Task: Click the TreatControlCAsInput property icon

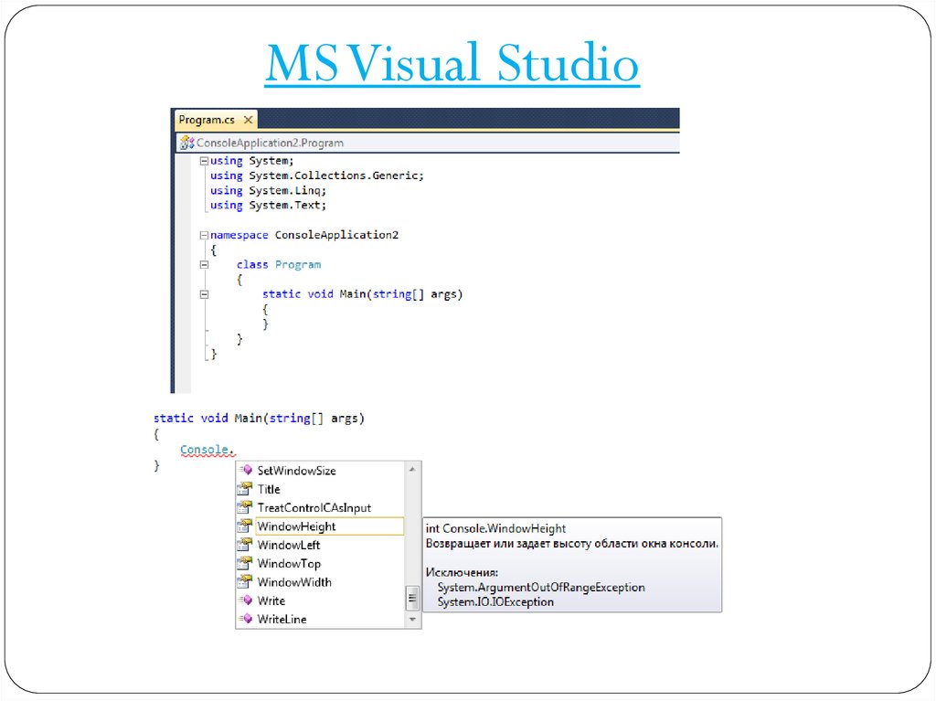Action: tap(245, 507)
